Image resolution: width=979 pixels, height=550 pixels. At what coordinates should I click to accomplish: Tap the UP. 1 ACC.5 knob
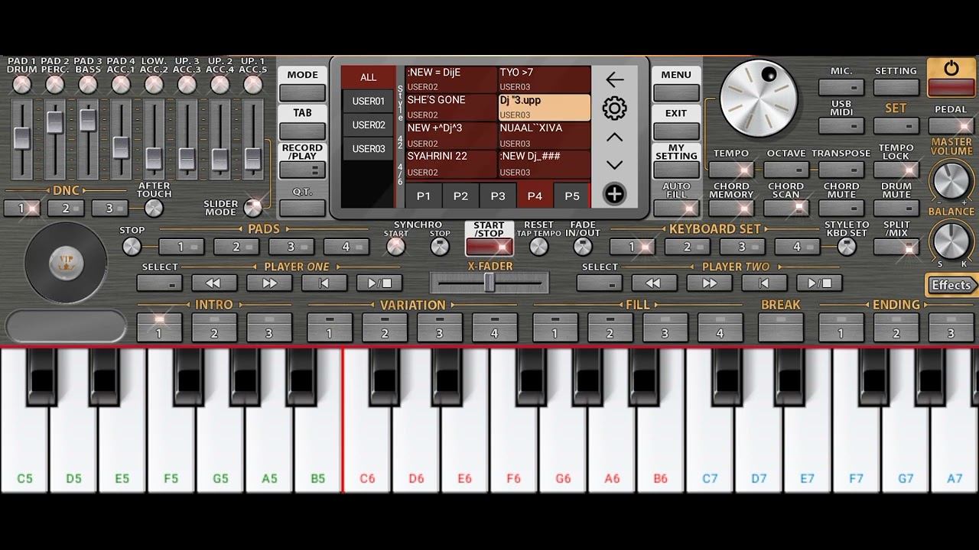pyautogui.click(x=253, y=85)
